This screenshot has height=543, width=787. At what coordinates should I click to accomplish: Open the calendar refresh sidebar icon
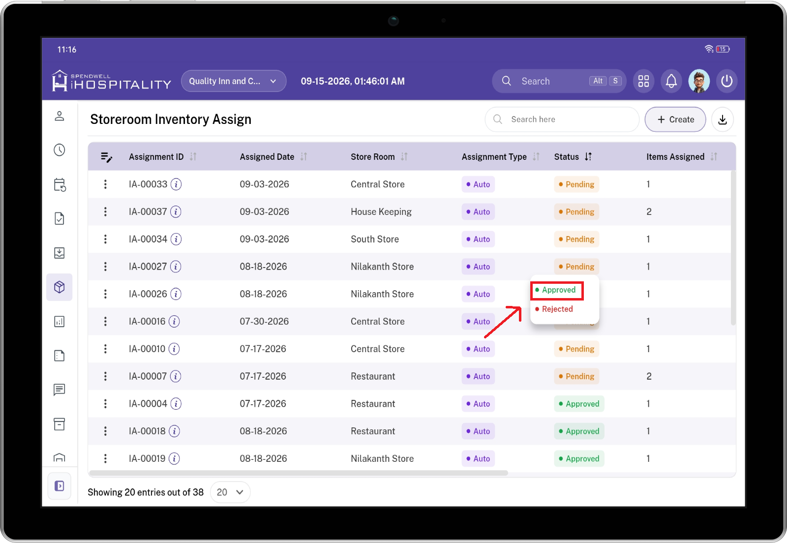[x=60, y=184]
